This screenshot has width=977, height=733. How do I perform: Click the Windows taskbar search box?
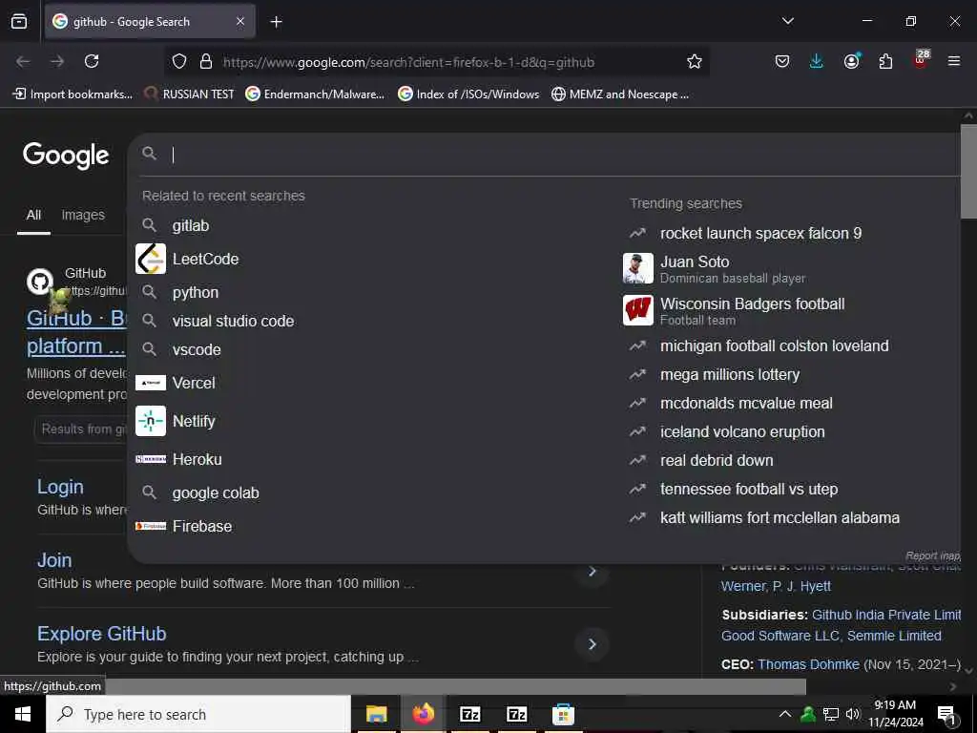point(198,714)
